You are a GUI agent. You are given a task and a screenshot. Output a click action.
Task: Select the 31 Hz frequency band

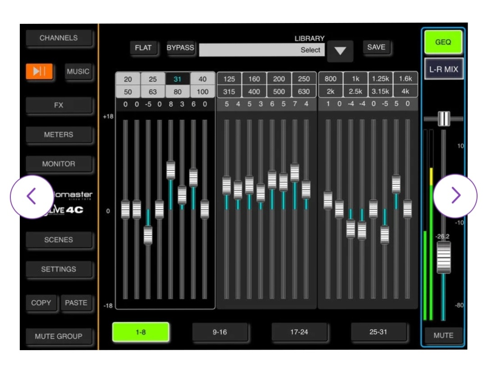click(x=178, y=79)
